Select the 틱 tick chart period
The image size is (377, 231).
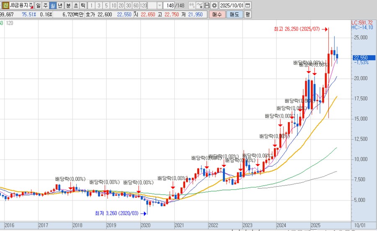click(83, 5)
